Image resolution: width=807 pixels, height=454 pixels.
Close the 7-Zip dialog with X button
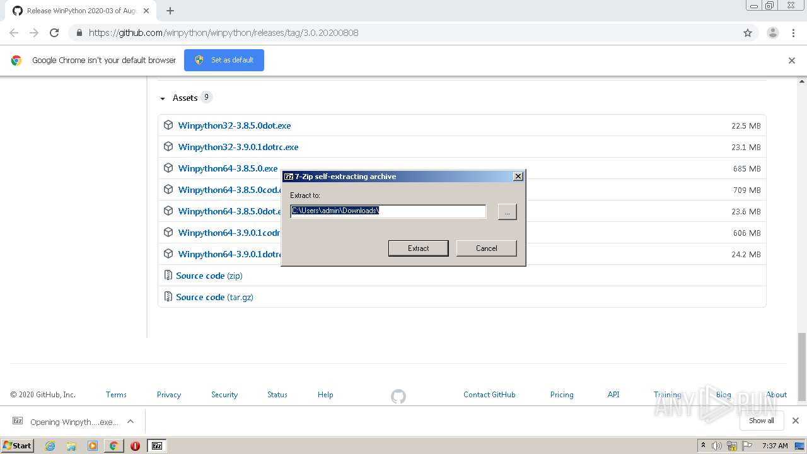(518, 177)
